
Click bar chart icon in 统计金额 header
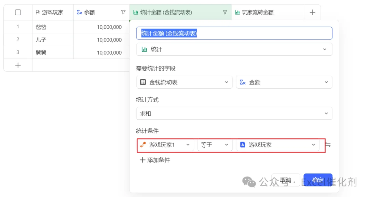point(136,12)
